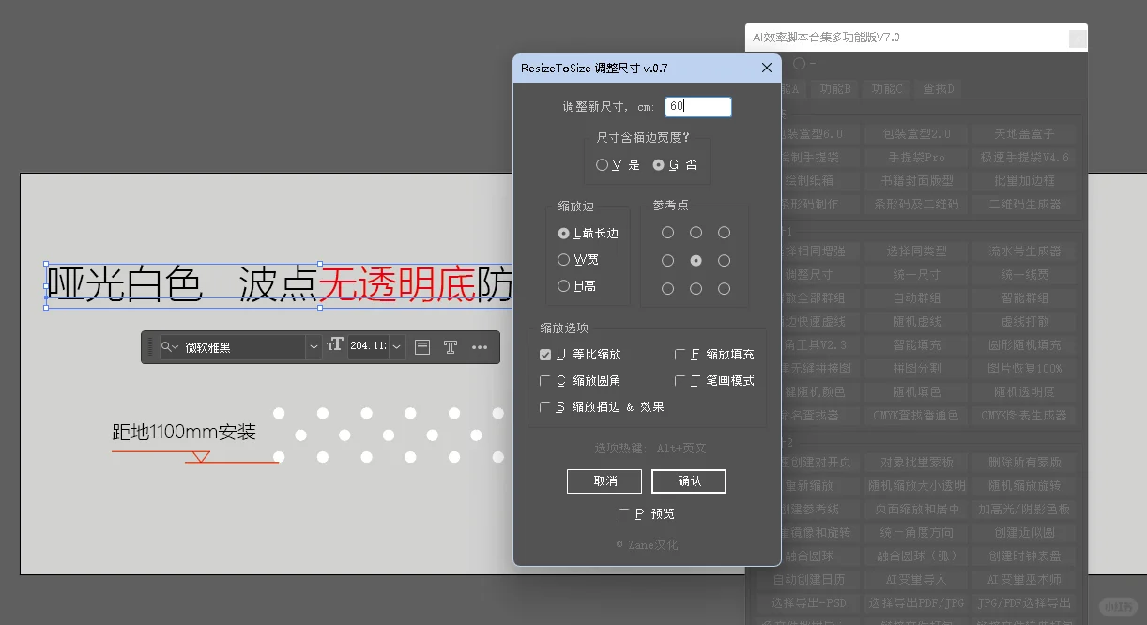The image size is (1147, 625).
Task: Click the character formatting T icon
Action: point(451,346)
